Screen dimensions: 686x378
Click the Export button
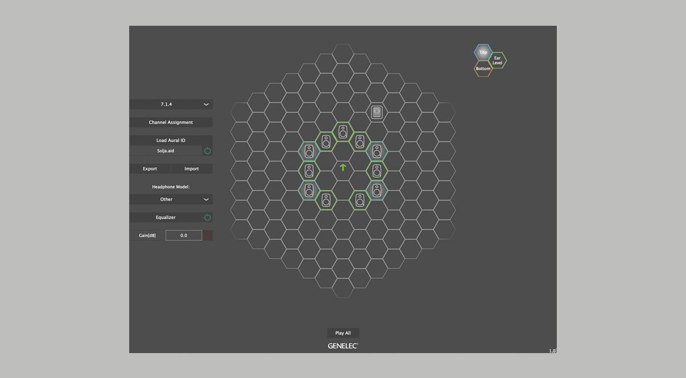pyautogui.click(x=150, y=169)
